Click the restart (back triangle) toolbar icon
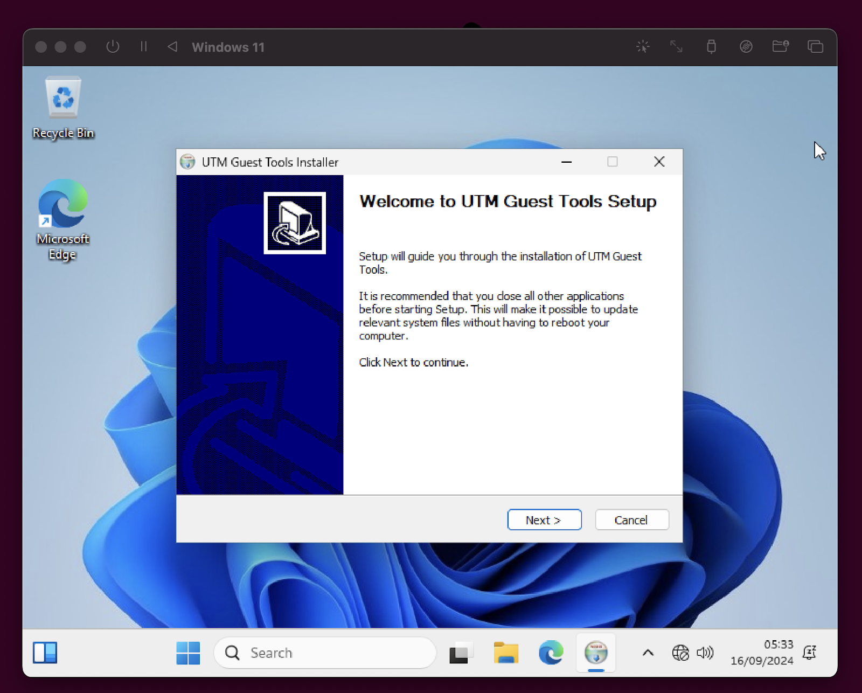Viewport: 862px width, 693px height. coord(172,47)
